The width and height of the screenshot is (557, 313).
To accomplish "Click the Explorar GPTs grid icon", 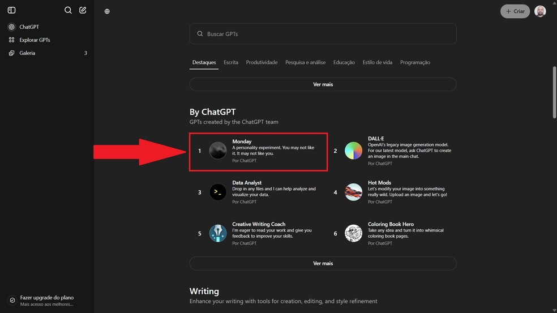I will click(x=11, y=40).
